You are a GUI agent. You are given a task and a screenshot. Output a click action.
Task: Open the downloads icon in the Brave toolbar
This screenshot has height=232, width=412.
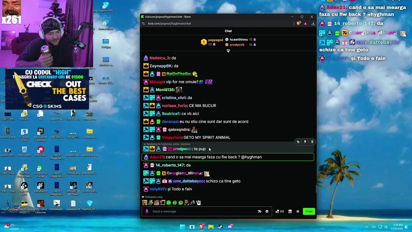tap(313, 24)
